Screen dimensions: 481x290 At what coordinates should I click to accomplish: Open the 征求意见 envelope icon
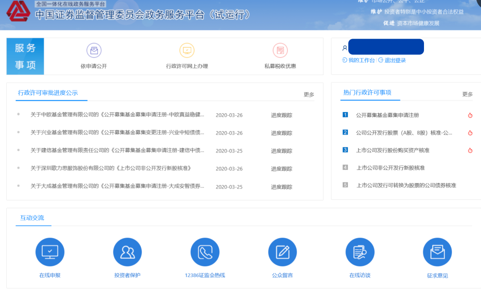pyautogui.click(x=437, y=252)
